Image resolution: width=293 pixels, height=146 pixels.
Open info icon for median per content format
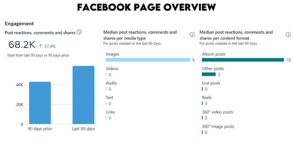(289, 35)
